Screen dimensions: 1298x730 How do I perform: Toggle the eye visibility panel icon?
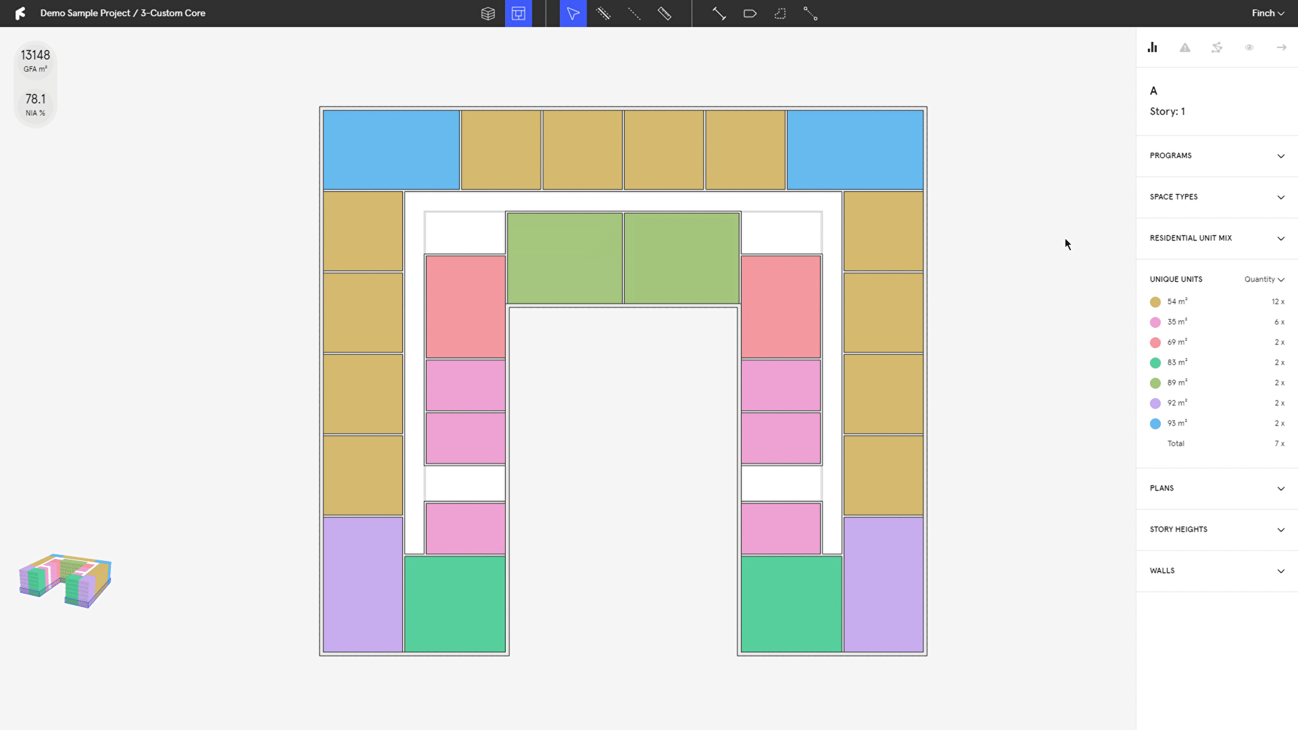point(1249,47)
